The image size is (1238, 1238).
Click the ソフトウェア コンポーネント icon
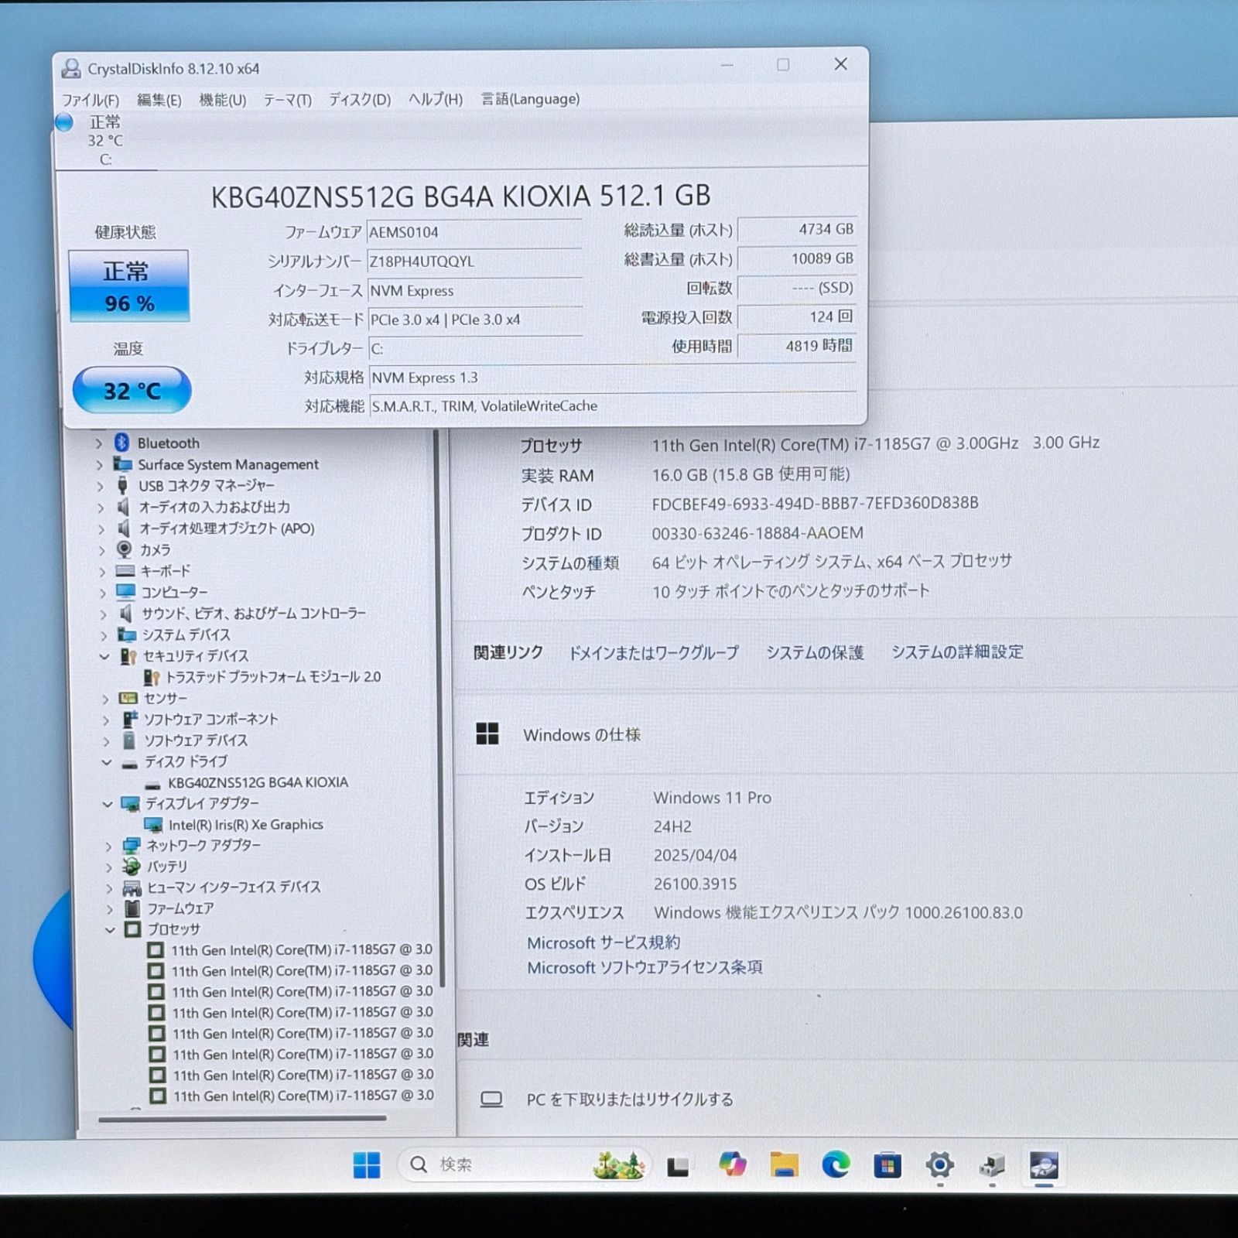point(129,719)
